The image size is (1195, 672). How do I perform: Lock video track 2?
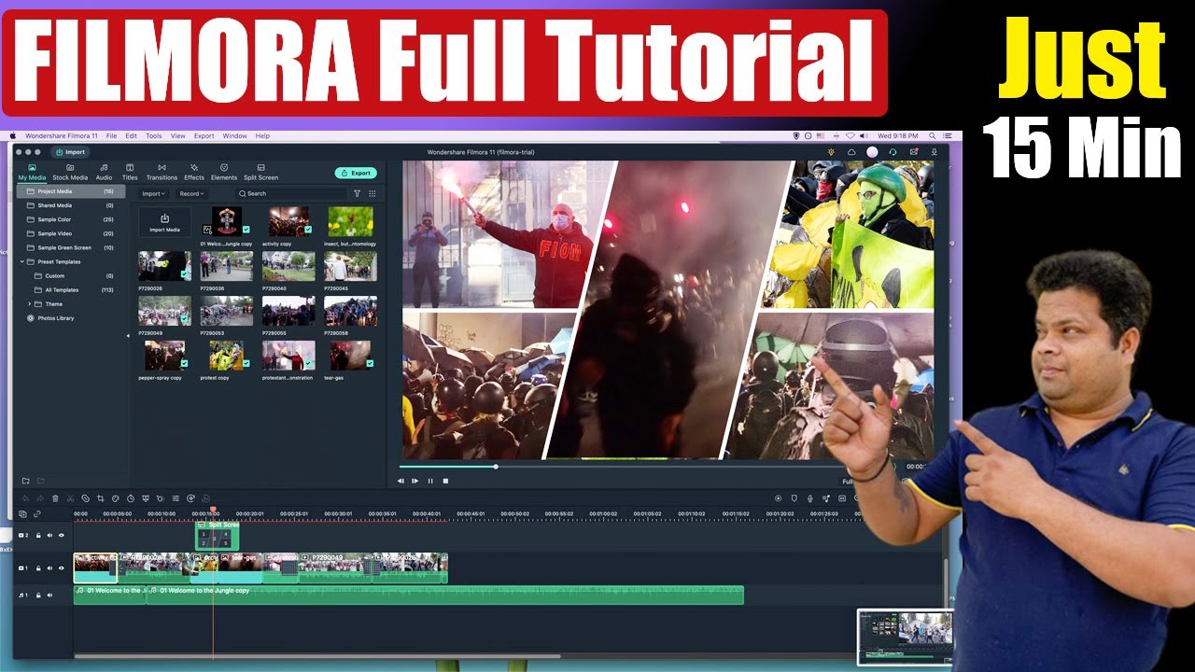(x=38, y=536)
